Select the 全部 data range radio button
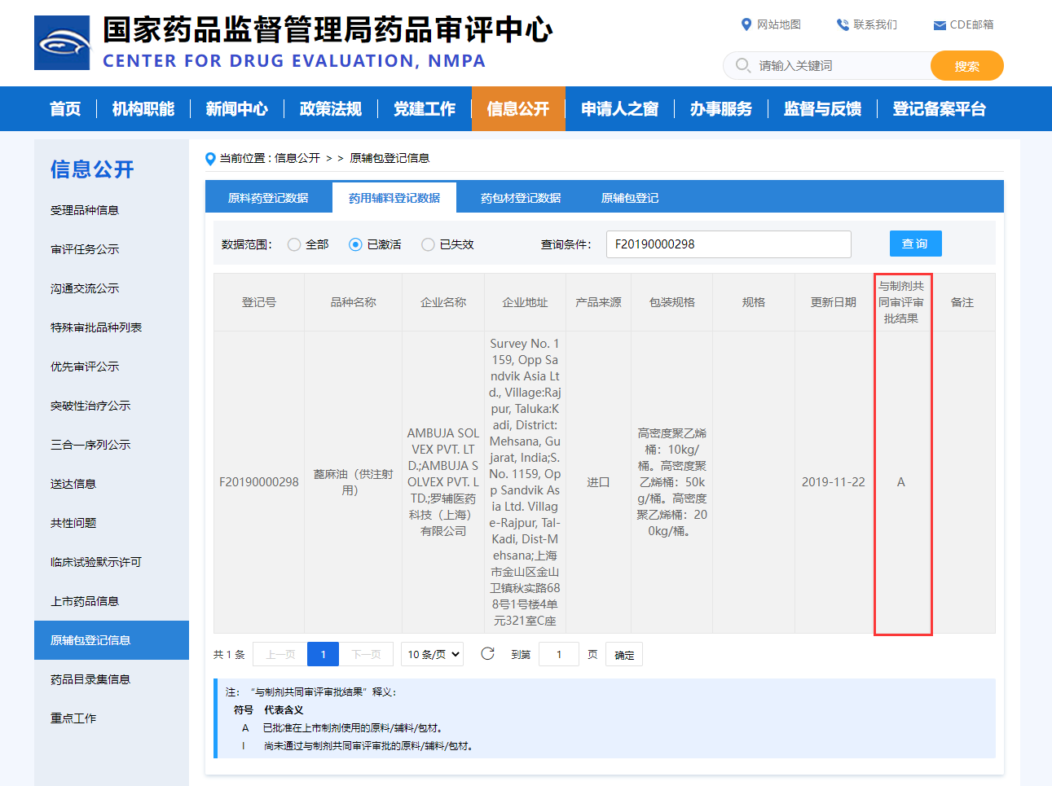The height and width of the screenshot is (786, 1052). click(292, 244)
